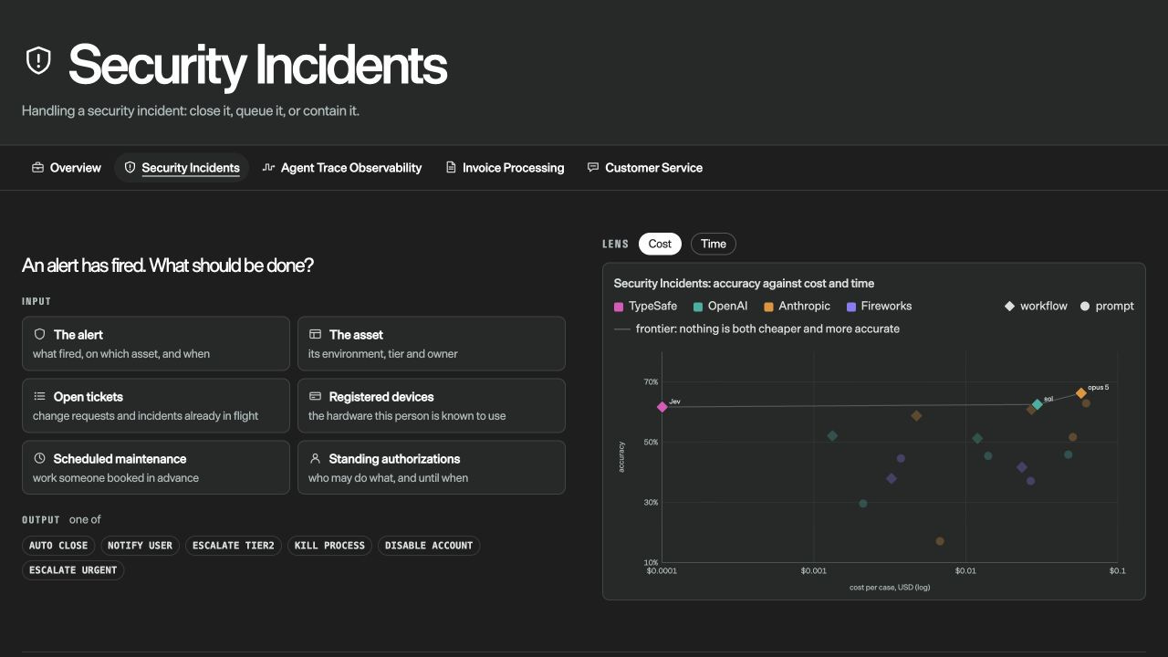Toggle the prompt circle legend entry
1168x657 pixels.
tap(1107, 306)
